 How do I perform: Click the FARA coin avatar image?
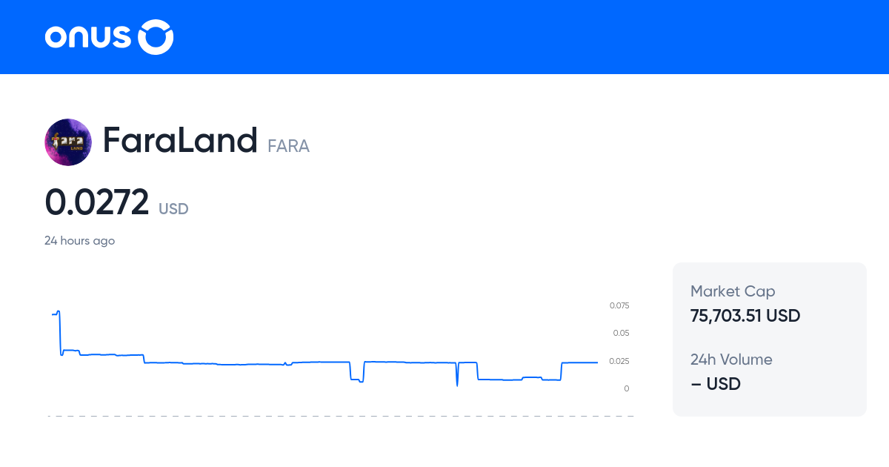pos(67,142)
